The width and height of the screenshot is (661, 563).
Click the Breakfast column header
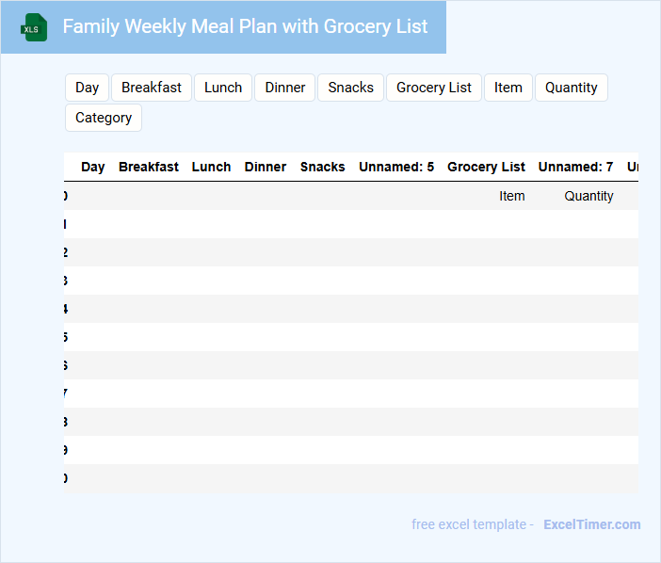tap(149, 167)
